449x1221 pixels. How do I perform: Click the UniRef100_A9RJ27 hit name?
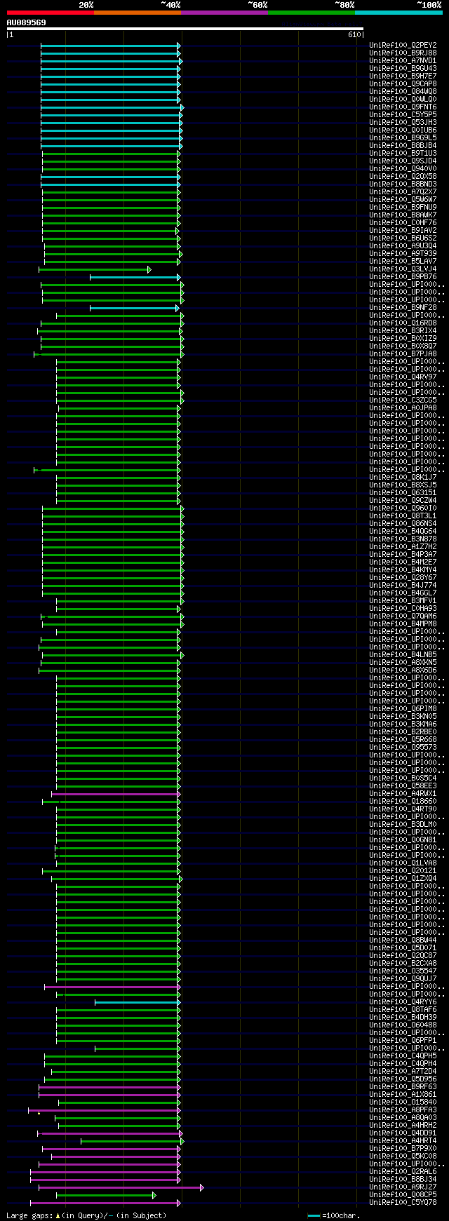[x=403, y=1187]
